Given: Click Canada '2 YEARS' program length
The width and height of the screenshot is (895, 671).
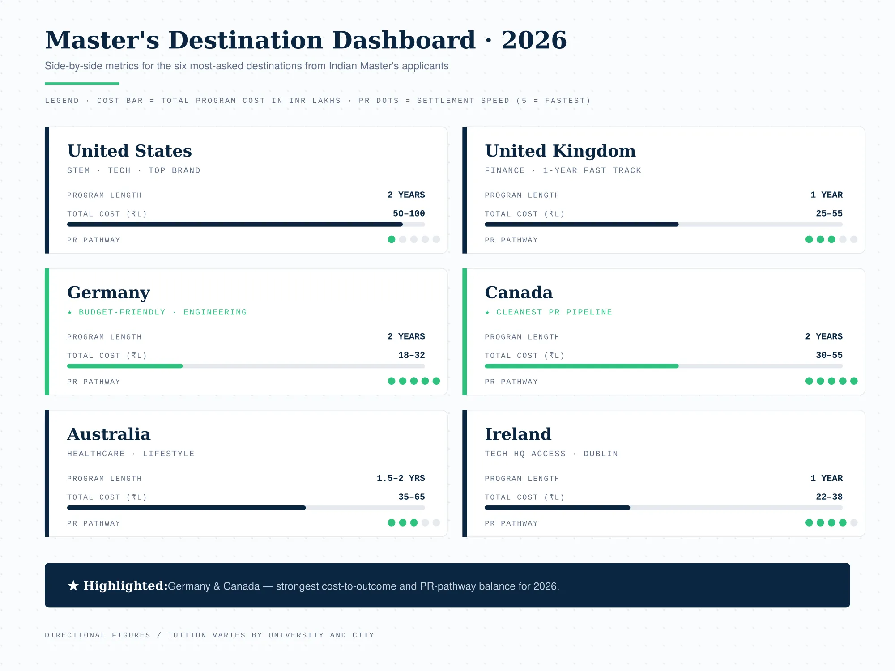Looking at the screenshot, I should pos(824,336).
